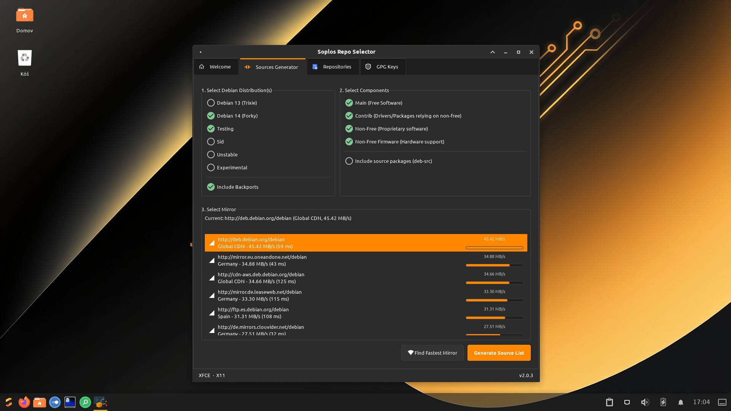Open the Soplos application menu in the taskbar

pyautogui.click(x=9, y=402)
